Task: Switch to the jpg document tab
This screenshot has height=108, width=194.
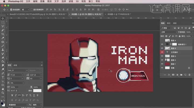Action: pos(38,14)
